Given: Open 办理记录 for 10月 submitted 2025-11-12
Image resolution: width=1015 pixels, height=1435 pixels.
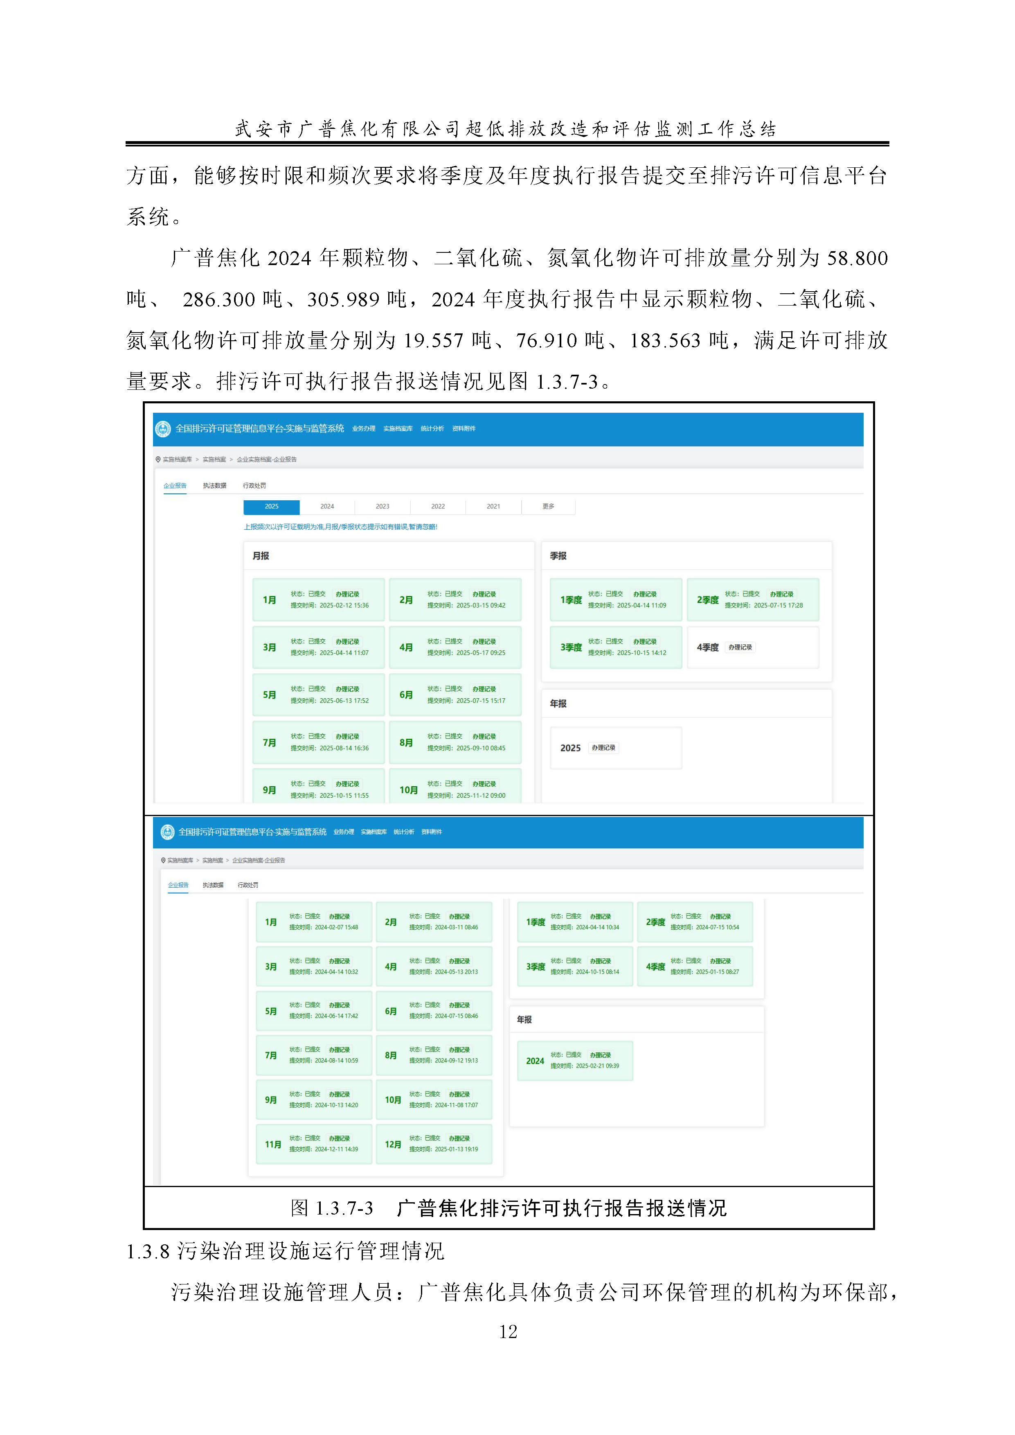Looking at the screenshot, I should point(484,784).
